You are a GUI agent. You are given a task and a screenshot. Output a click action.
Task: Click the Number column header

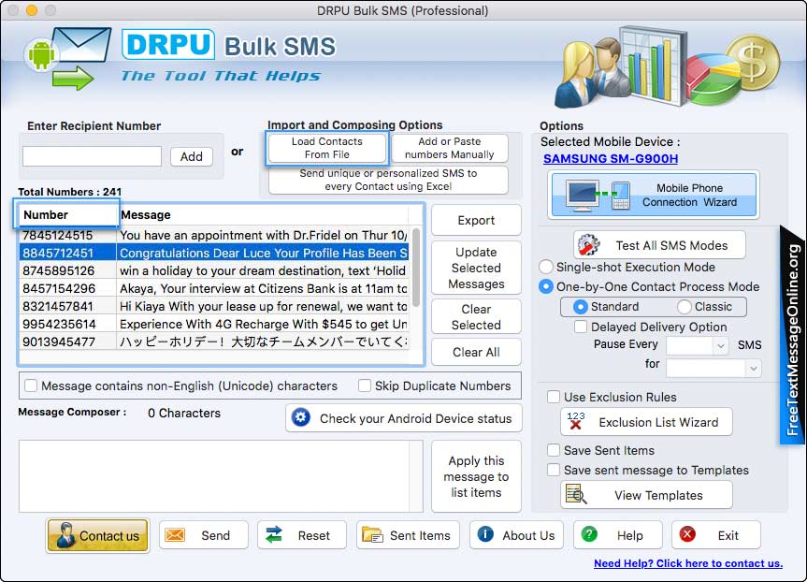67,215
